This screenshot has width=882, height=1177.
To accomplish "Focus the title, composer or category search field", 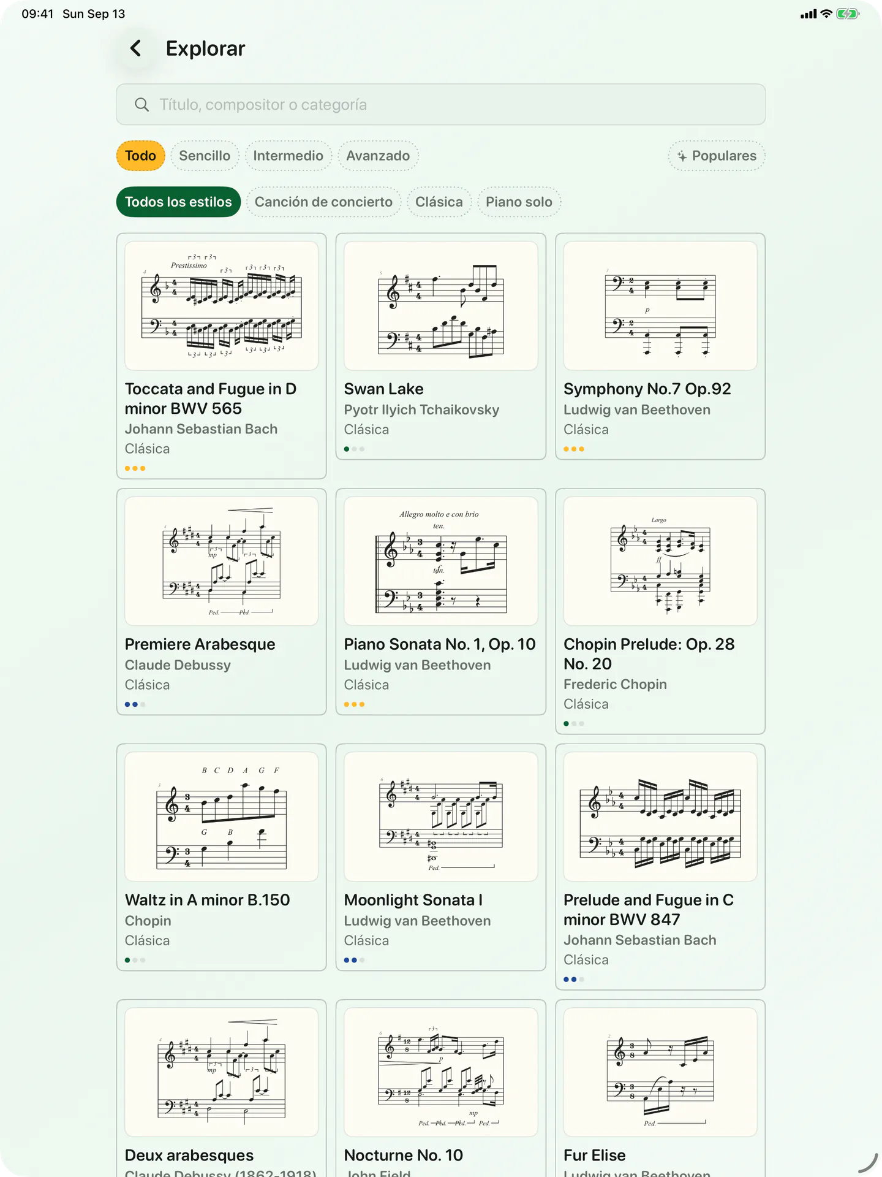I will click(440, 105).
